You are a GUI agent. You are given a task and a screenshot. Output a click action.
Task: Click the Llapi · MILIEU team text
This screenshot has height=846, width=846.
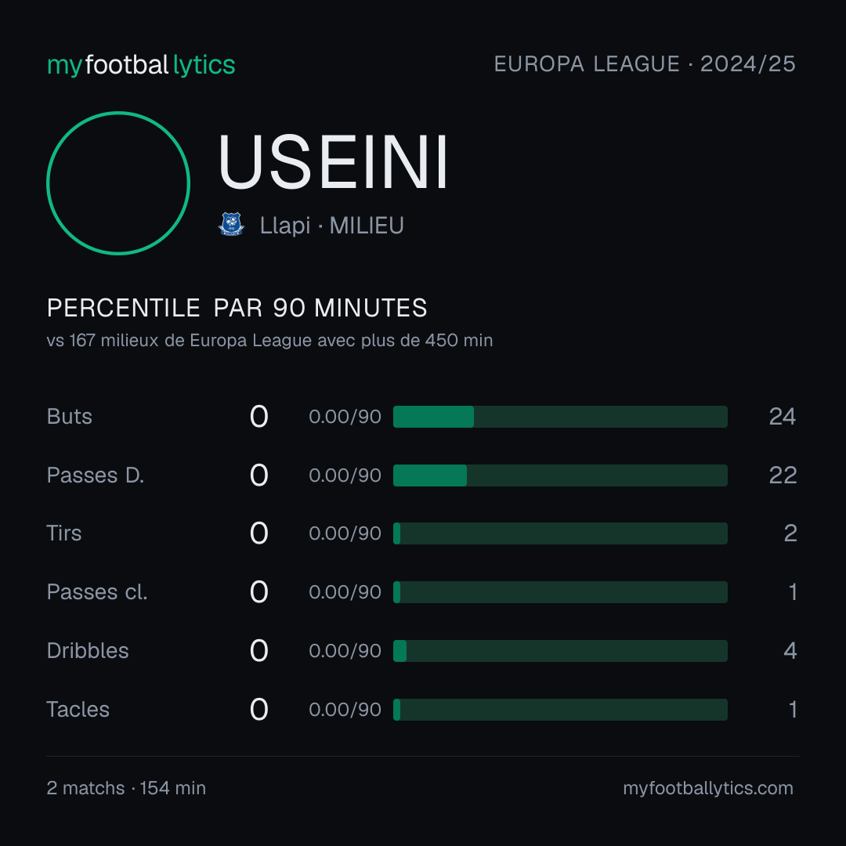click(x=332, y=226)
